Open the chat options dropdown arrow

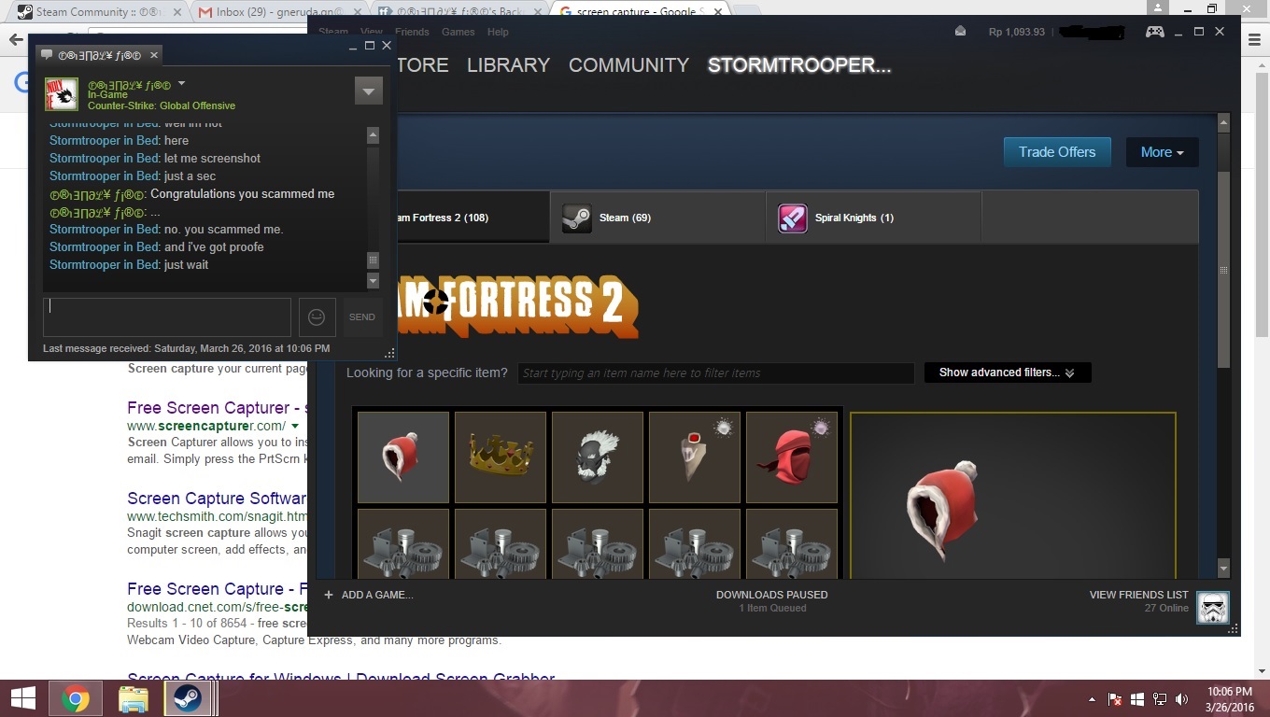point(368,91)
